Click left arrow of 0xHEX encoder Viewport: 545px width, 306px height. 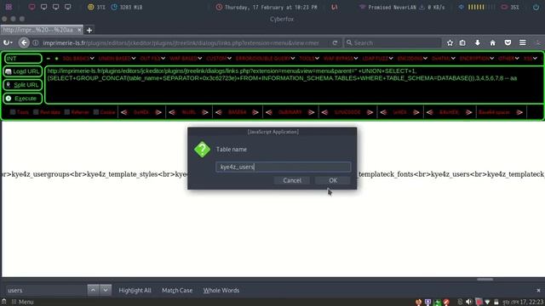click(124, 112)
